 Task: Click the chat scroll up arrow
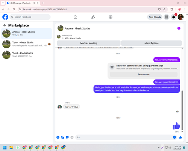click(182, 49)
